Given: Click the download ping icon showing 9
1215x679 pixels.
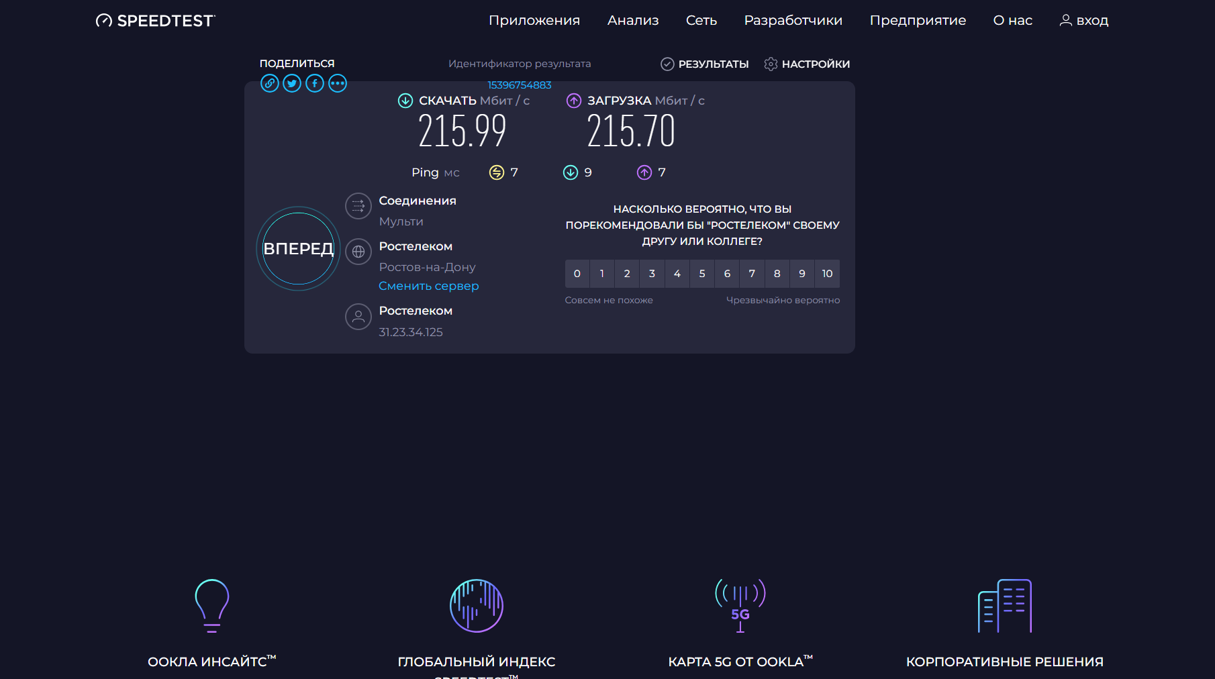Looking at the screenshot, I should point(571,172).
